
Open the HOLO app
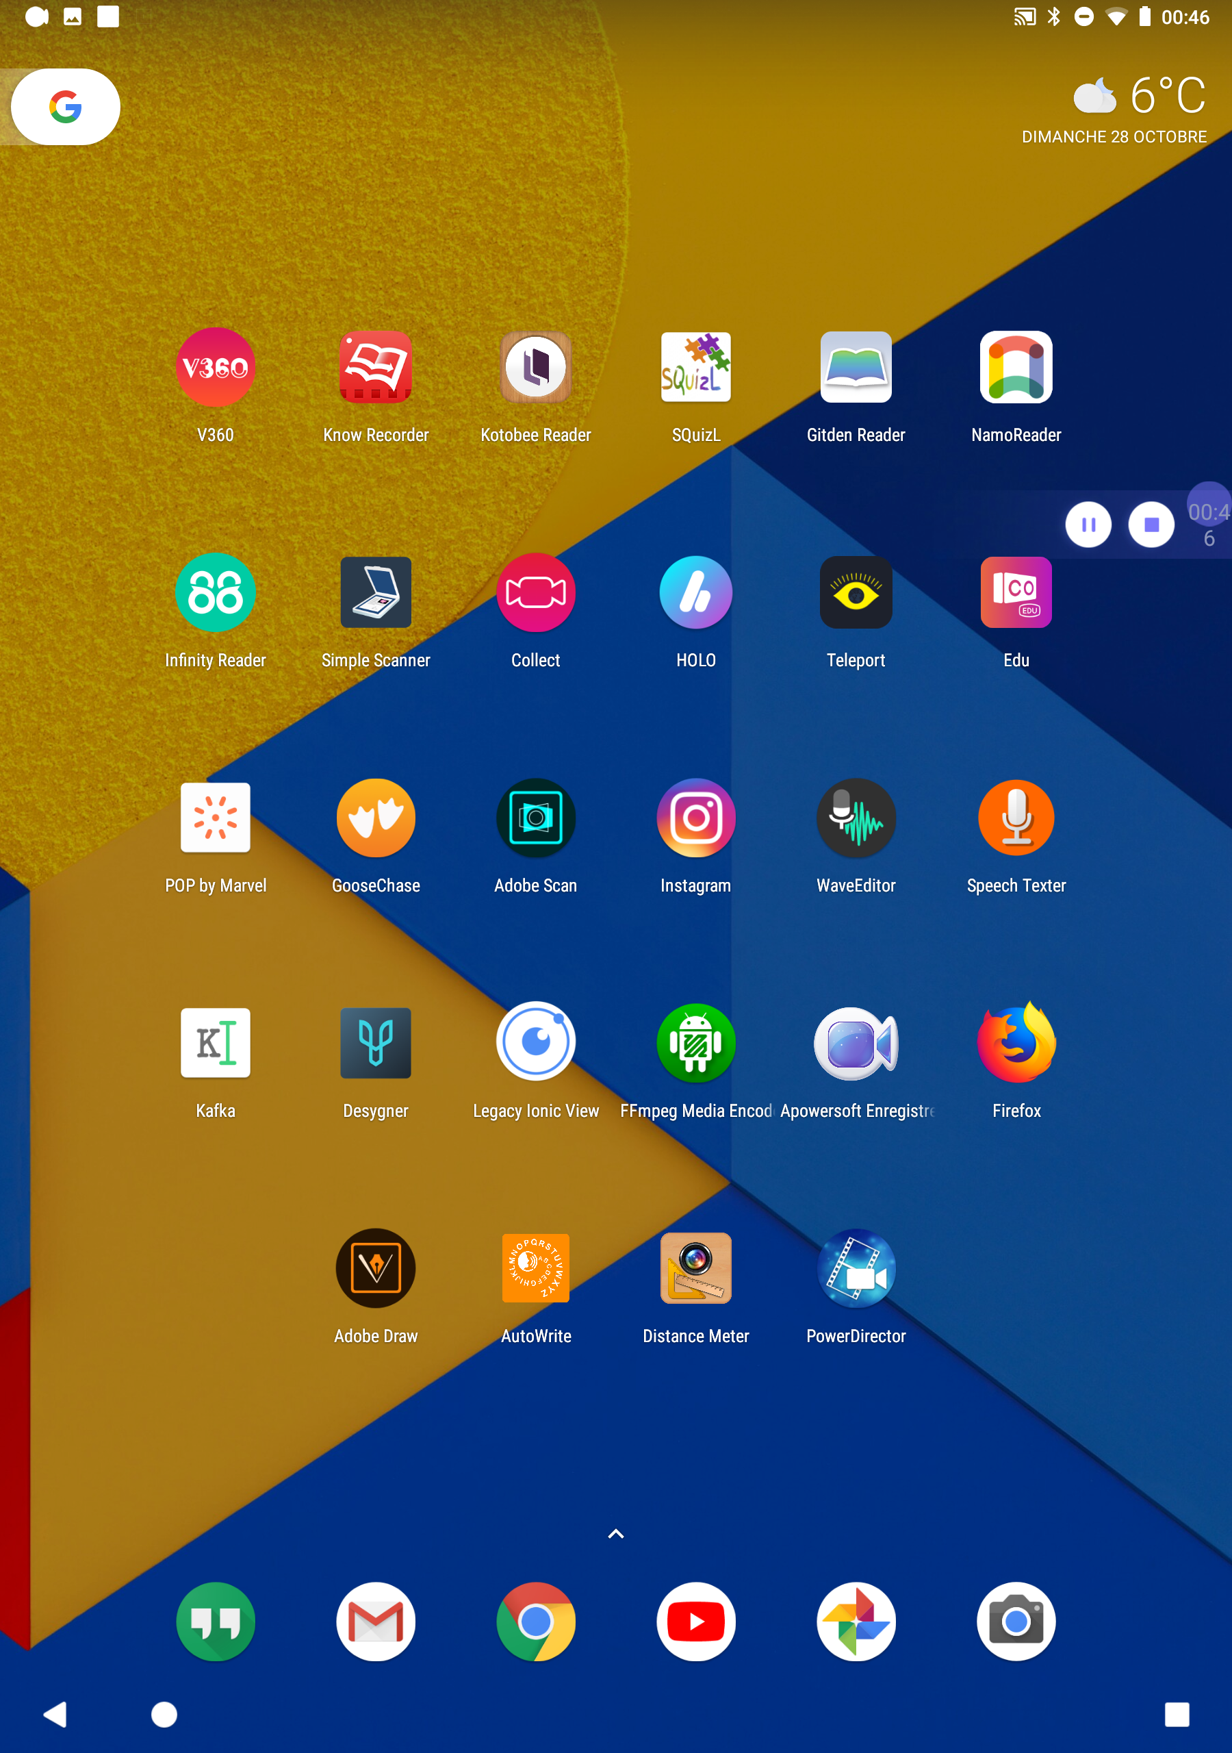pos(695,592)
